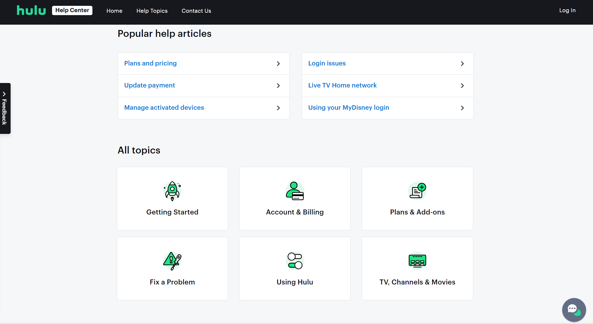
Task: Click the Using Hulu toggles icon
Action: point(295,261)
